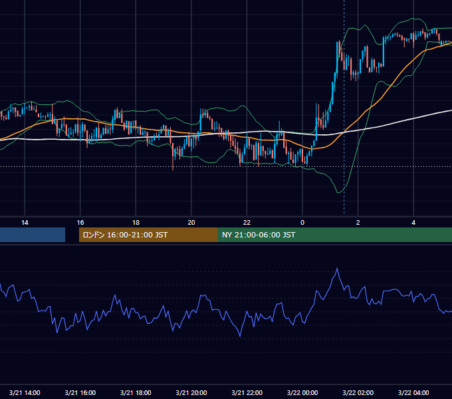Image resolution: width=452 pixels, height=399 pixels.
Task: Click the hour label 14 on price chart axis
Action: (25, 223)
